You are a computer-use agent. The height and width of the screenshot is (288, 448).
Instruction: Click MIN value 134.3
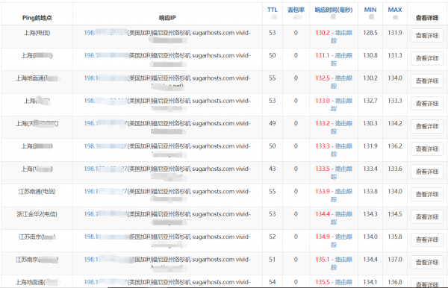[x=370, y=214]
